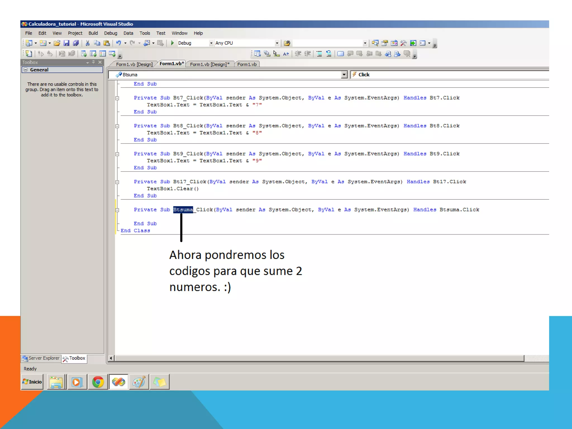The width and height of the screenshot is (572, 429).
Task: Open the File menu
Action: coord(28,33)
